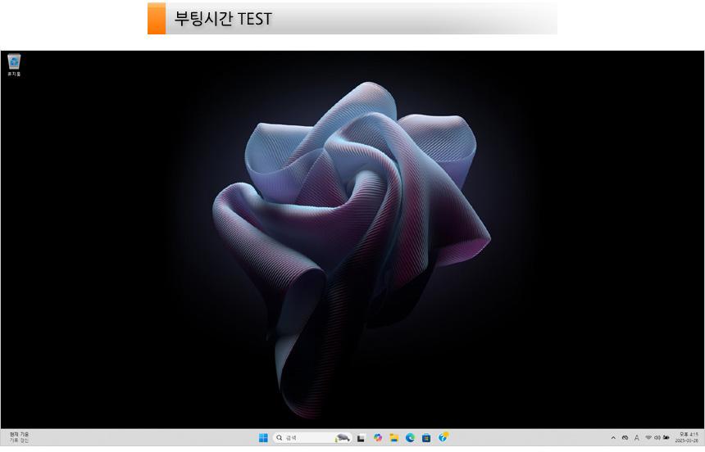Open the Microsoft Store app
This screenshot has height=452, width=705.
pos(426,437)
